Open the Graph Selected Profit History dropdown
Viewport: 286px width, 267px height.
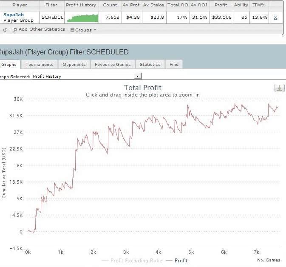coord(87,76)
